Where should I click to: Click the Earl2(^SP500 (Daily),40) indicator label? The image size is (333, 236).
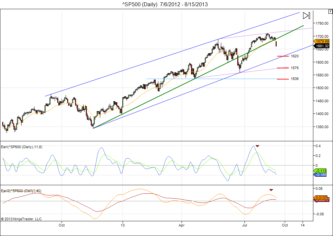pyautogui.click(x=21, y=191)
